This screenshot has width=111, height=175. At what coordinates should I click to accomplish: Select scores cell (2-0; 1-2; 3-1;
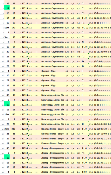pyautogui.click(x=103, y=47)
